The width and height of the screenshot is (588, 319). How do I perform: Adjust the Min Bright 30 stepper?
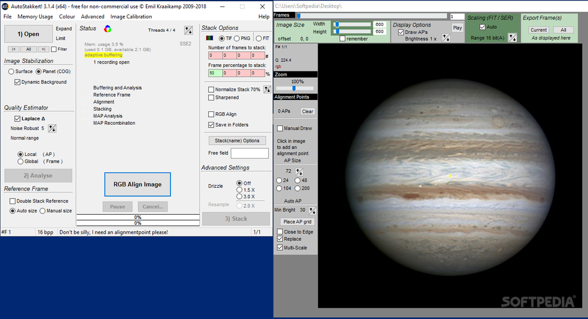[312, 210]
